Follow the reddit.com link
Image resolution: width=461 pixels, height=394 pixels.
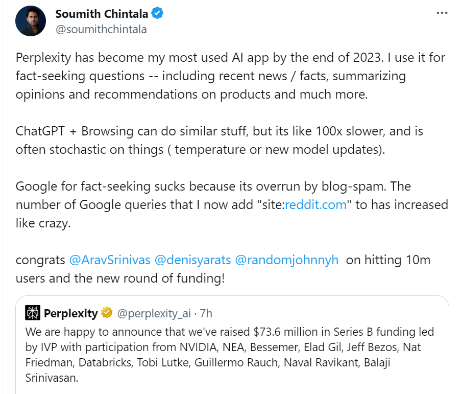coord(315,204)
